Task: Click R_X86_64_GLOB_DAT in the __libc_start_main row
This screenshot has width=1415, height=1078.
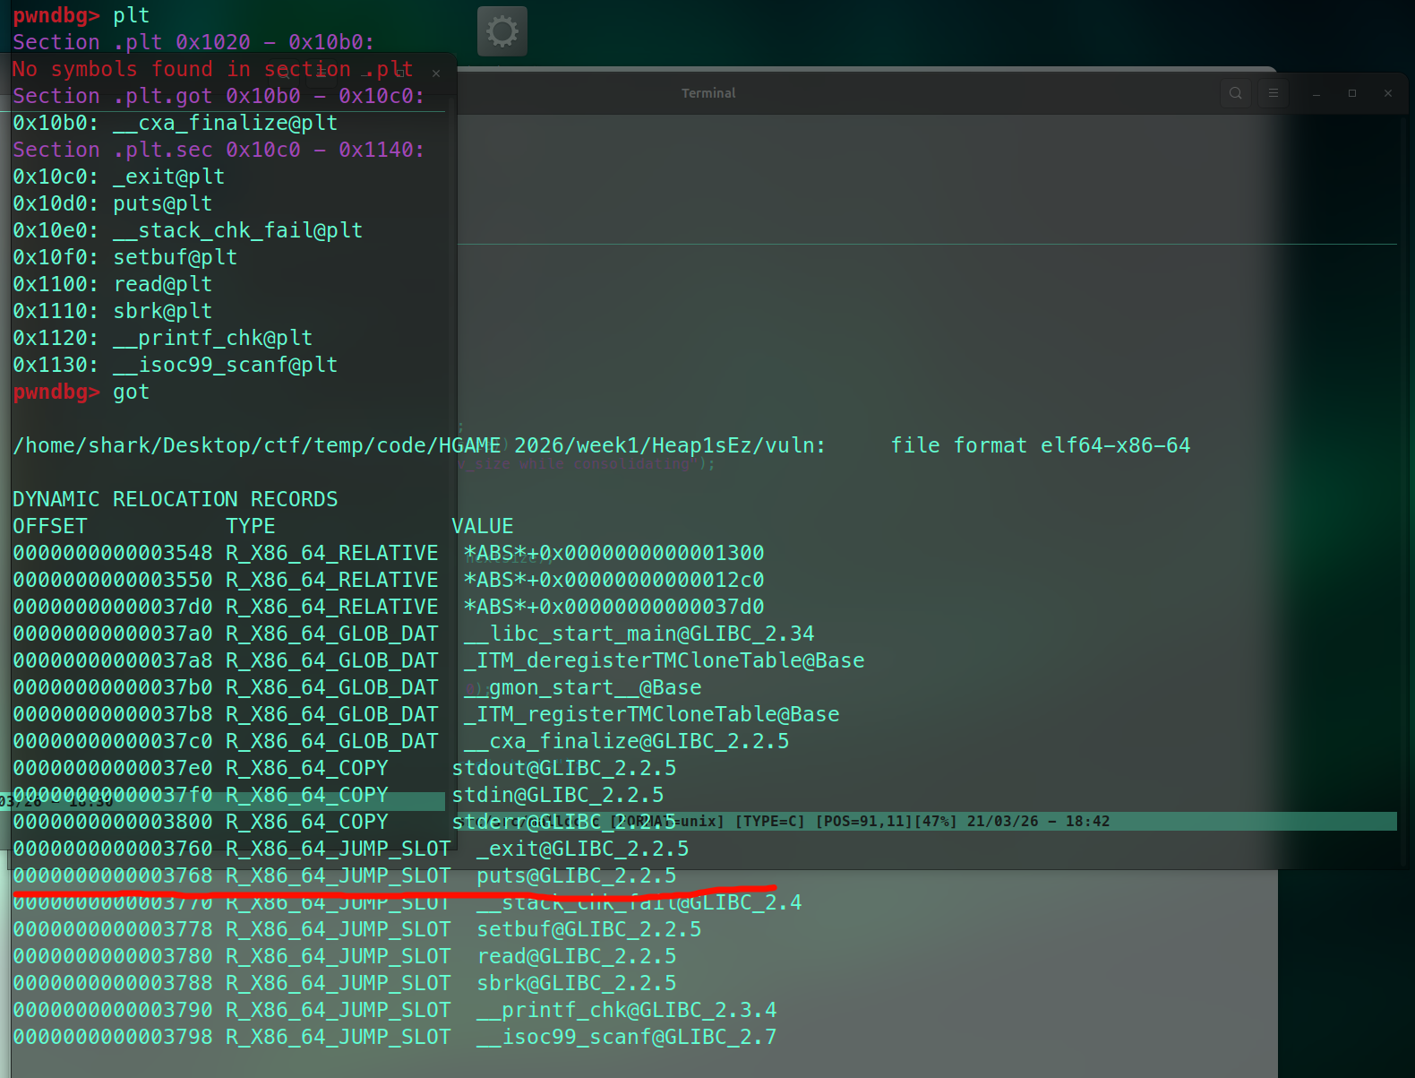Action: (x=331, y=634)
